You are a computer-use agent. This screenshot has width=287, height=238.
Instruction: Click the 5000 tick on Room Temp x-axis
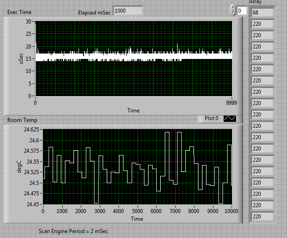137,211
